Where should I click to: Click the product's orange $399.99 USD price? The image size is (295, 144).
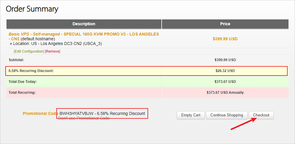coord(225,39)
